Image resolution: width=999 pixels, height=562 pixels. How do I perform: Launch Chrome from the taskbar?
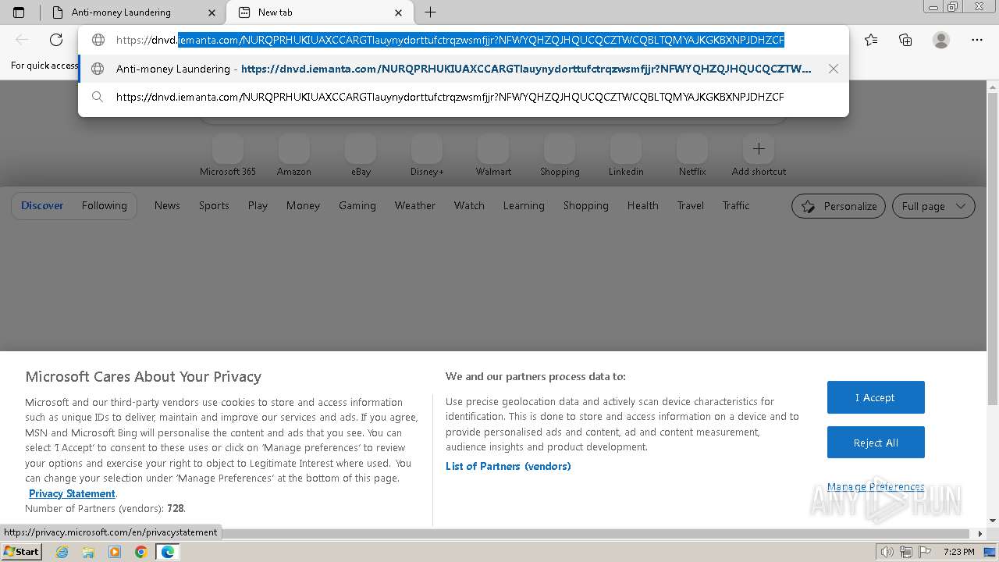(x=141, y=552)
